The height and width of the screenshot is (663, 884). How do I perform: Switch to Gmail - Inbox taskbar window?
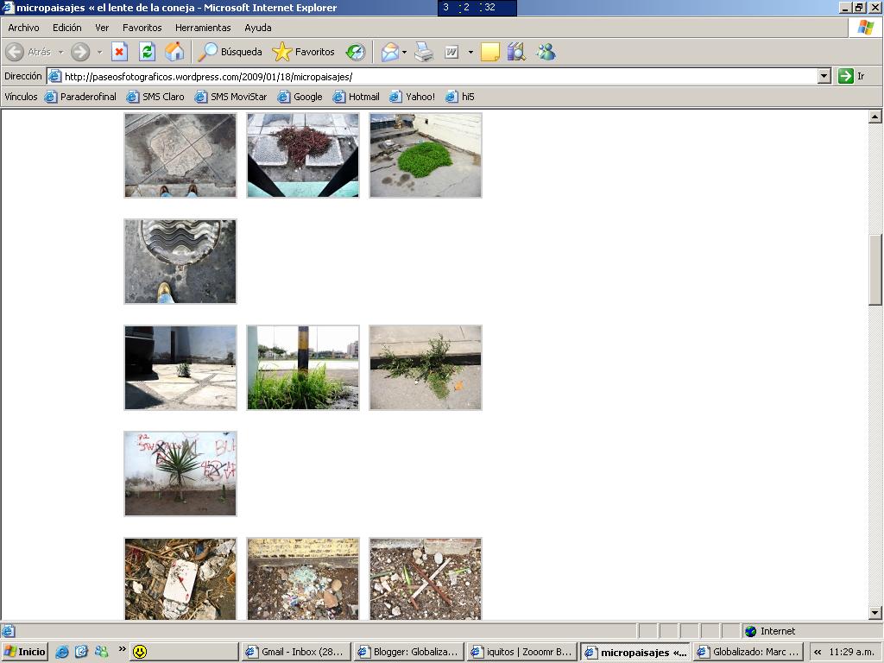(295, 652)
